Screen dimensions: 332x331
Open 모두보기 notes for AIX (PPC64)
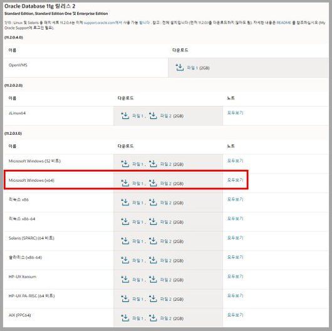(235, 315)
